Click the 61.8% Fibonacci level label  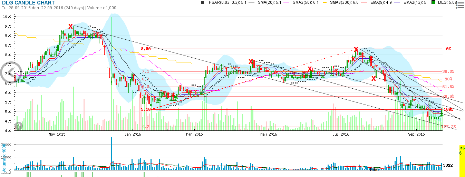[x=448, y=87]
